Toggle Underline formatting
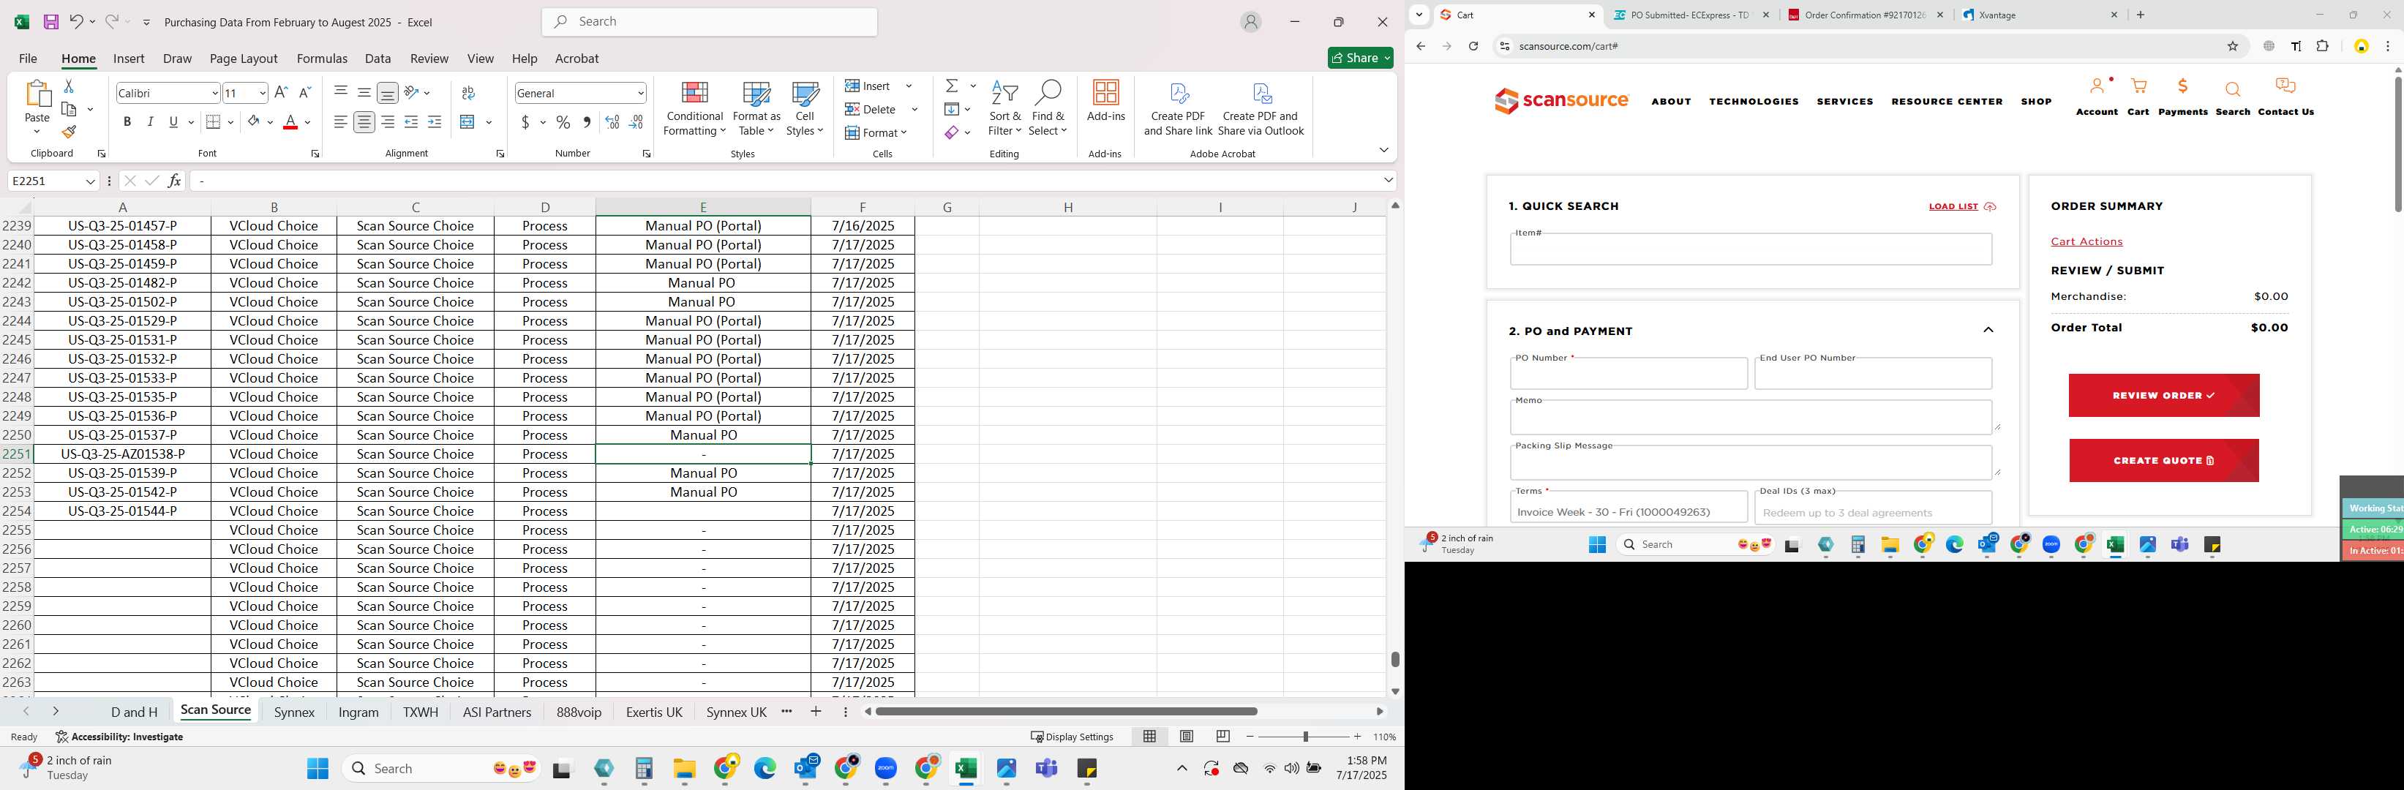 tap(173, 122)
